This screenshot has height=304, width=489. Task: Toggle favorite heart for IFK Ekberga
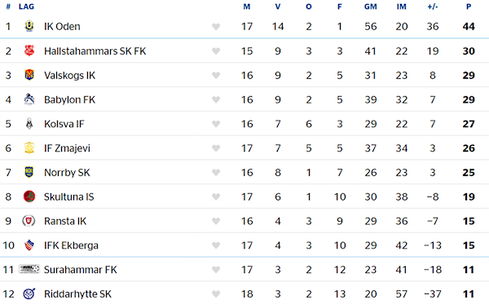[x=216, y=245]
